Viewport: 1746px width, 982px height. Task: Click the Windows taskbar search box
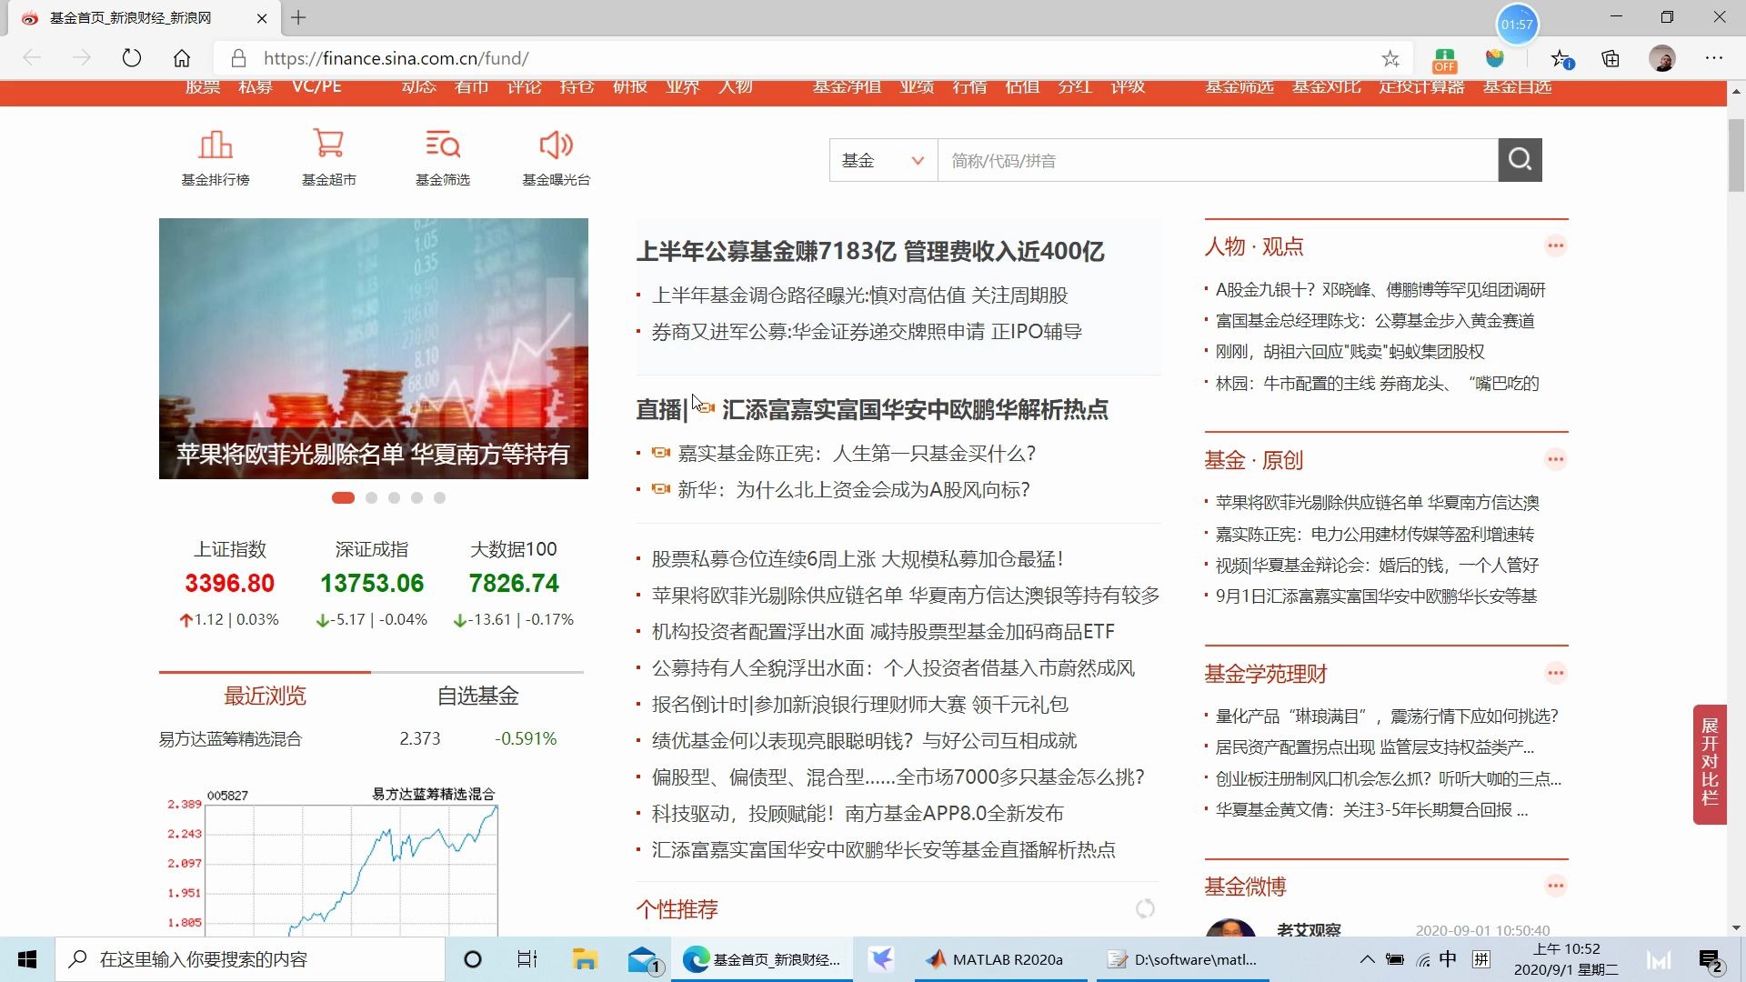click(250, 959)
